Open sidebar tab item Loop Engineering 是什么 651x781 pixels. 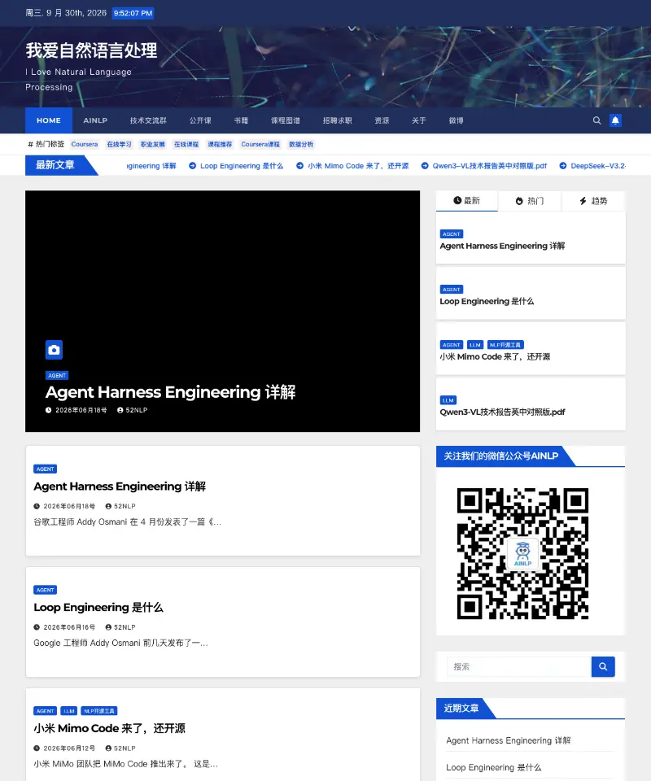pyautogui.click(x=487, y=301)
